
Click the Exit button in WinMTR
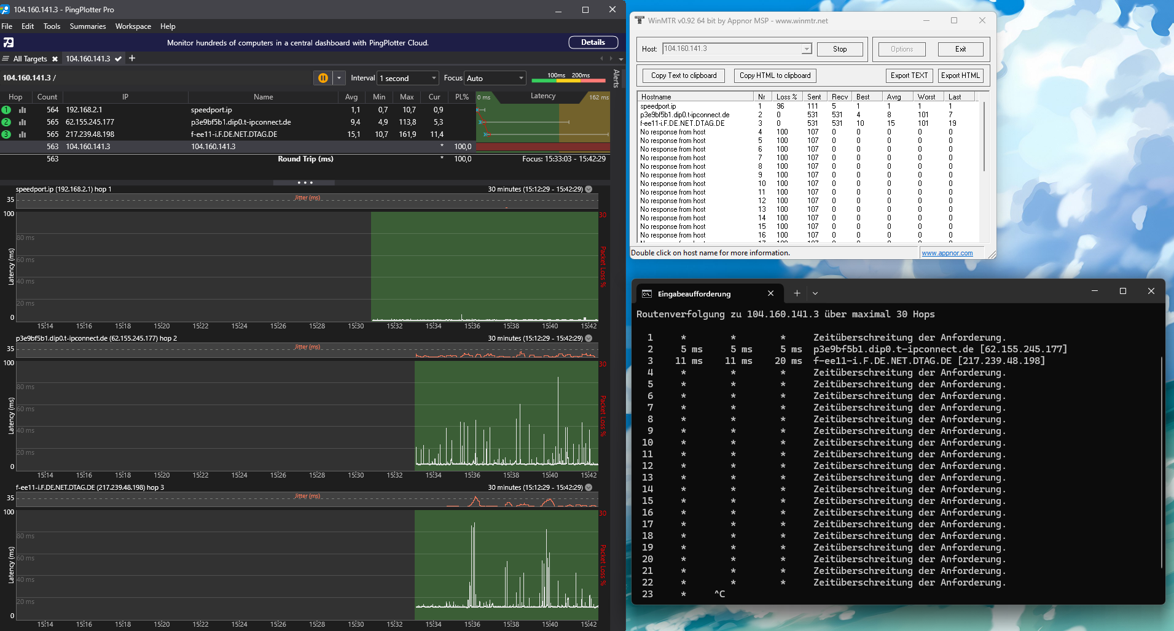pyautogui.click(x=960, y=49)
